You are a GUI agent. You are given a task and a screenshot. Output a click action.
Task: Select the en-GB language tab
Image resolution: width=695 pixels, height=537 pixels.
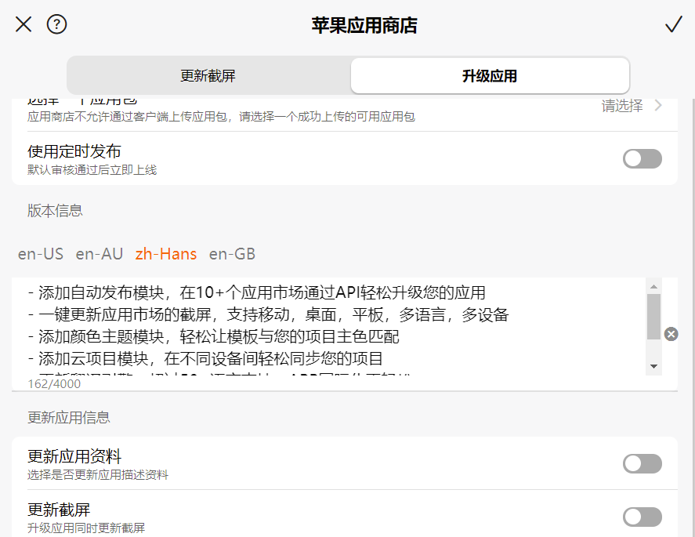coord(232,254)
